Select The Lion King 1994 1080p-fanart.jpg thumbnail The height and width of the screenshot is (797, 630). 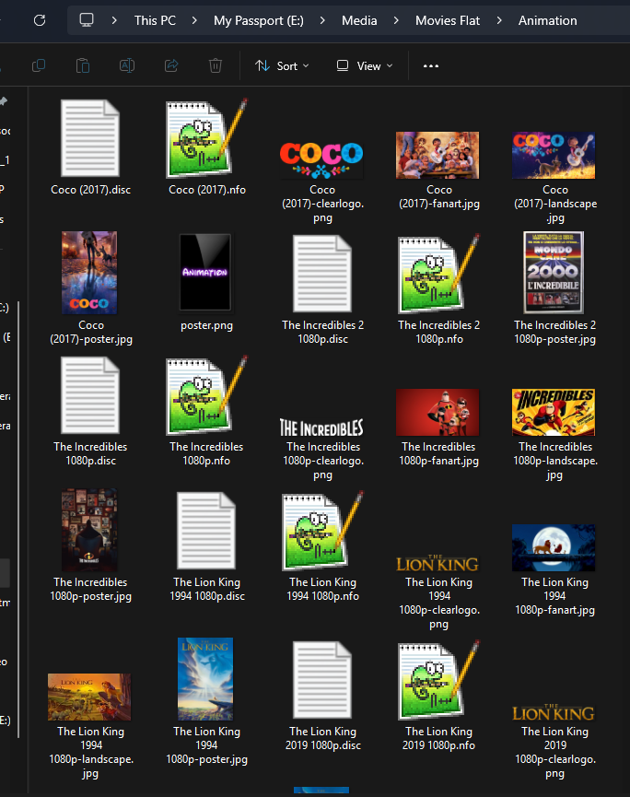tap(554, 548)
